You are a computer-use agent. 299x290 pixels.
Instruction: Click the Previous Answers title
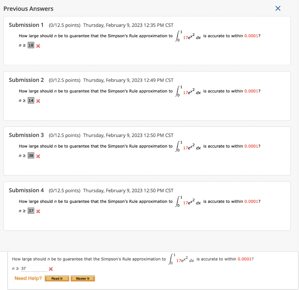point(28,9)
